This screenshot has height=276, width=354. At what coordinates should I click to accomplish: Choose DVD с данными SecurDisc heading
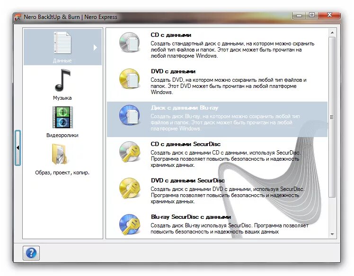click(x=188, y=181)
